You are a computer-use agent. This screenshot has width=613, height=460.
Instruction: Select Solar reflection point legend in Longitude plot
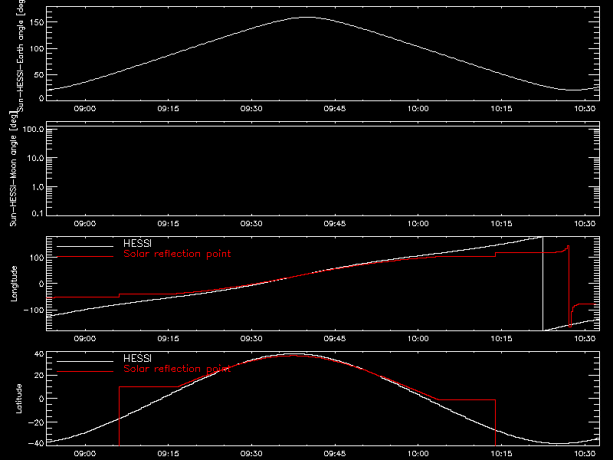click(177, 254)
